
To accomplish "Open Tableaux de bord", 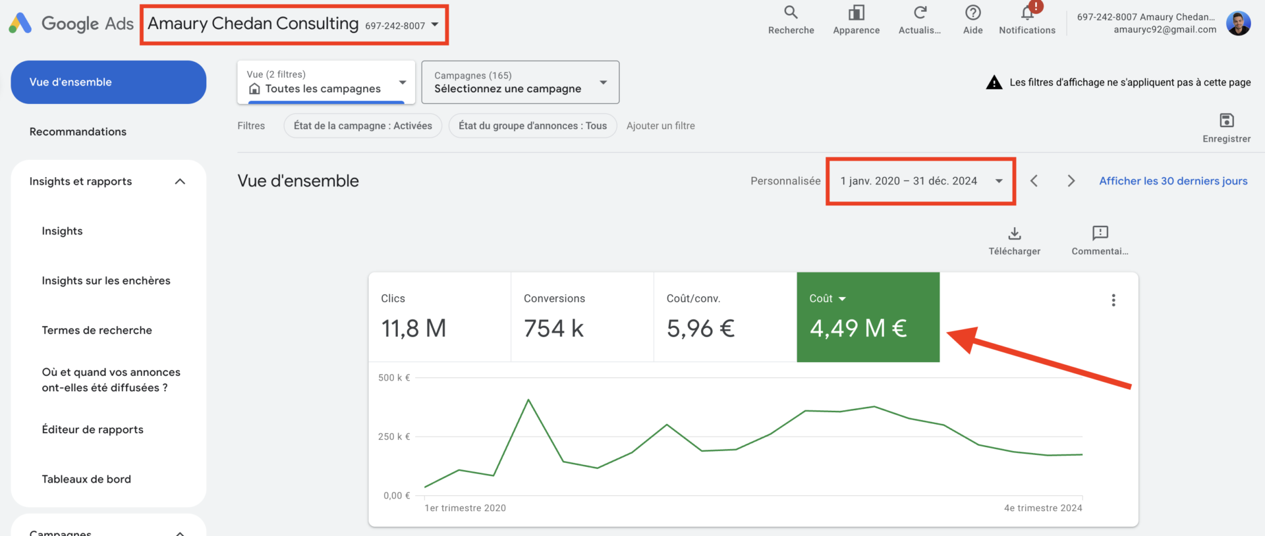I will (86, 479).
